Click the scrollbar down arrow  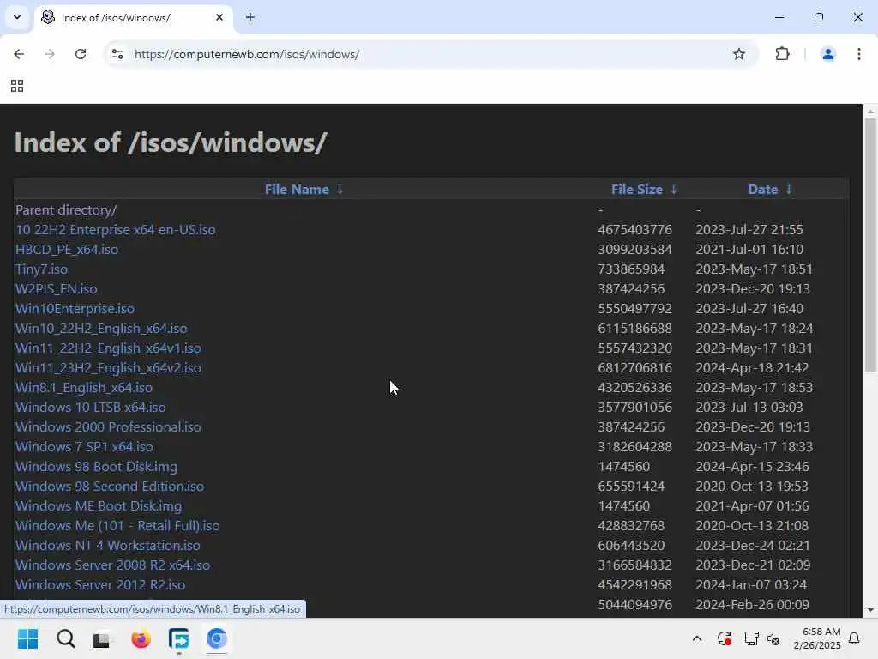870,610
